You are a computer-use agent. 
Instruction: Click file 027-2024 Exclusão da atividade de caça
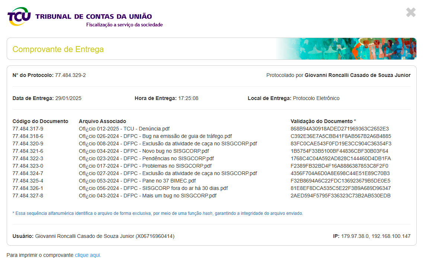pyautogui.click(x=168, y=173)
